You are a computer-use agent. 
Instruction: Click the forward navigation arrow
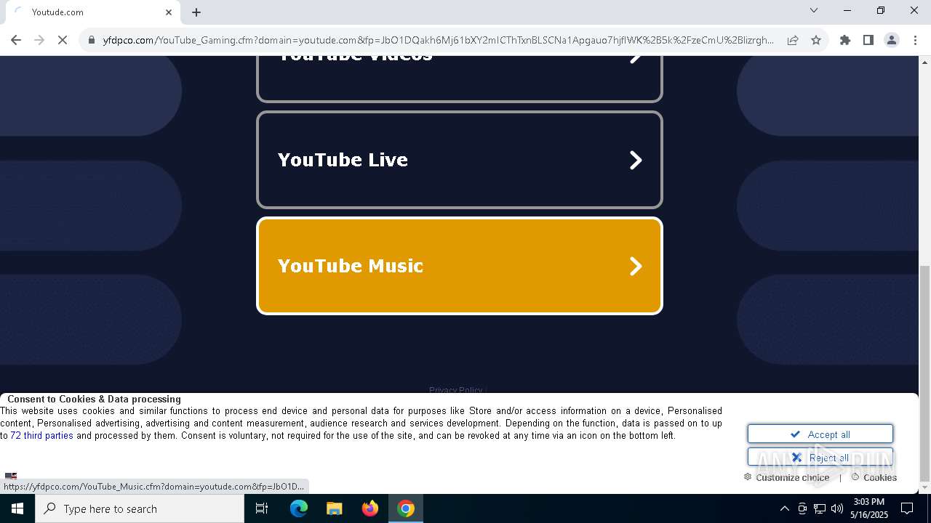(39, 41)
